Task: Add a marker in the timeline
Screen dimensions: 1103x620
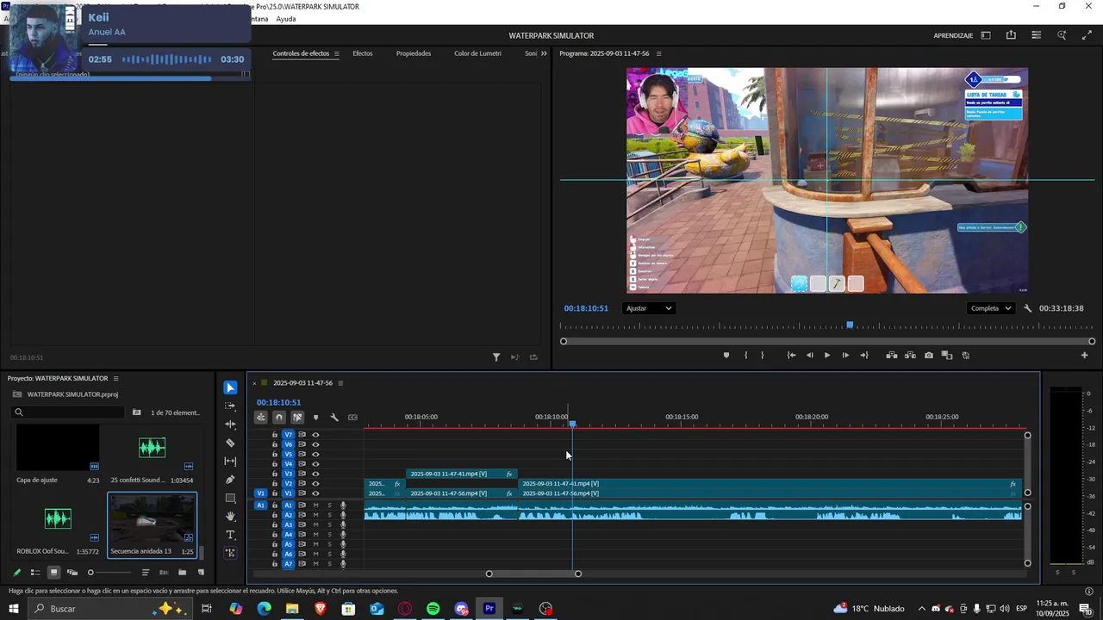Action: pyautogui.click(x=315, y=418)
